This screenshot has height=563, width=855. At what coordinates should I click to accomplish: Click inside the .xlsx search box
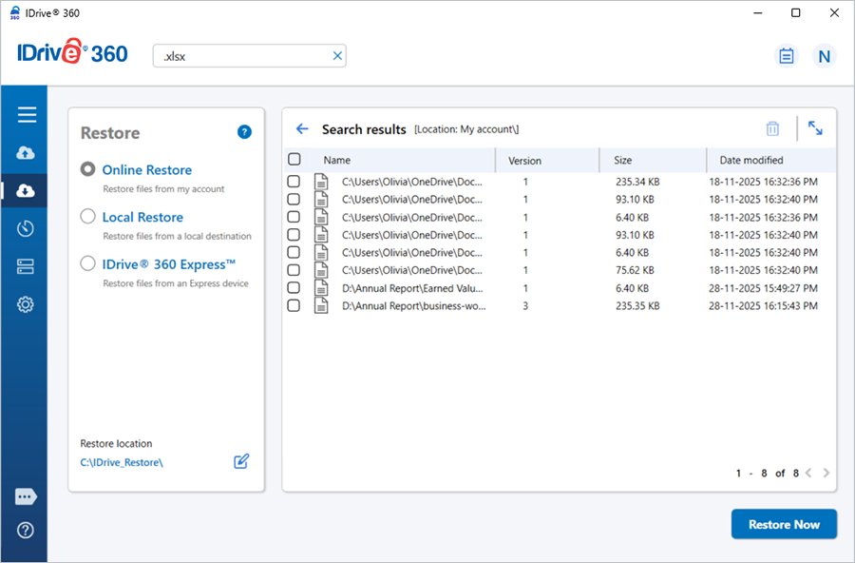tap(242, 56)
